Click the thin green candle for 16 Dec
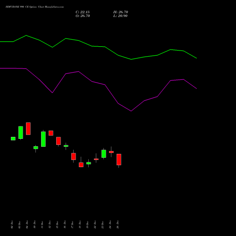236x236 pixels. pos(66,146)
